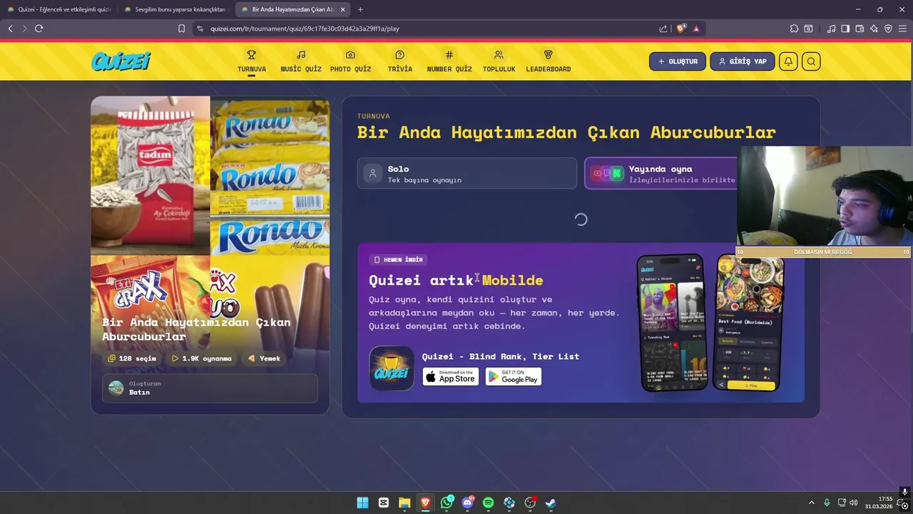Open Brave Rewards triangle icon
This screenshot has width=913, height=514.
pos(696,29)
